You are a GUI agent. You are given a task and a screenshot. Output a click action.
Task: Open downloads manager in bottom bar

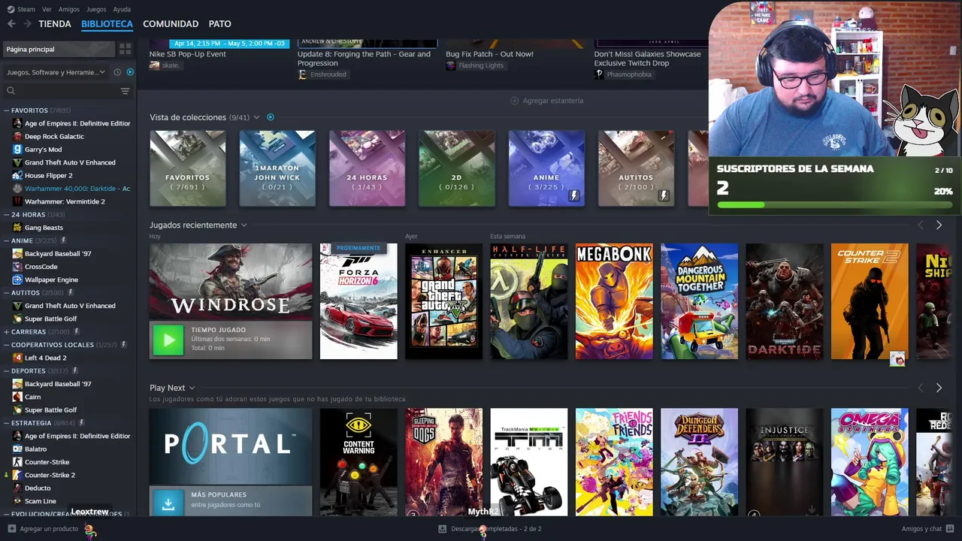point(490,529)
